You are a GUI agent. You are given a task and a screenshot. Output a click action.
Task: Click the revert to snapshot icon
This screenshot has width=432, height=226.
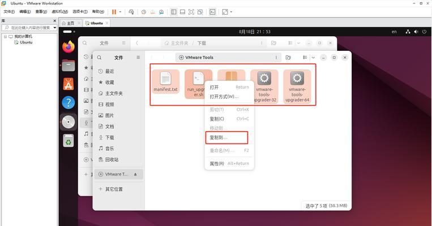152,12
